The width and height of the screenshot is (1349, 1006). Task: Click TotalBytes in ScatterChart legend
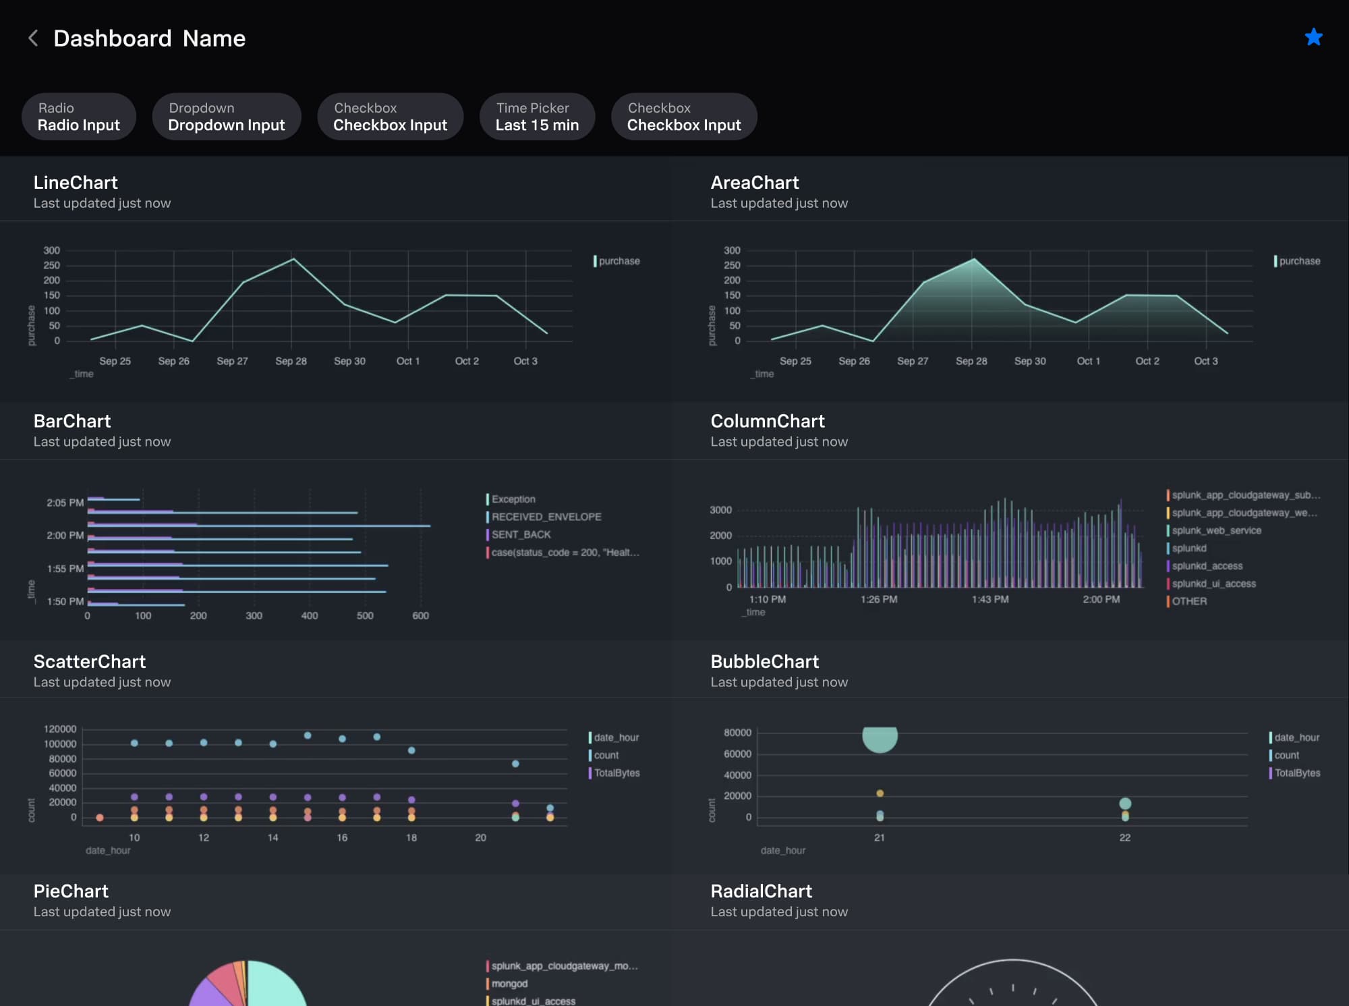(616, 773)
